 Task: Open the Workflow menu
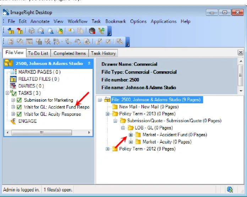77,21
